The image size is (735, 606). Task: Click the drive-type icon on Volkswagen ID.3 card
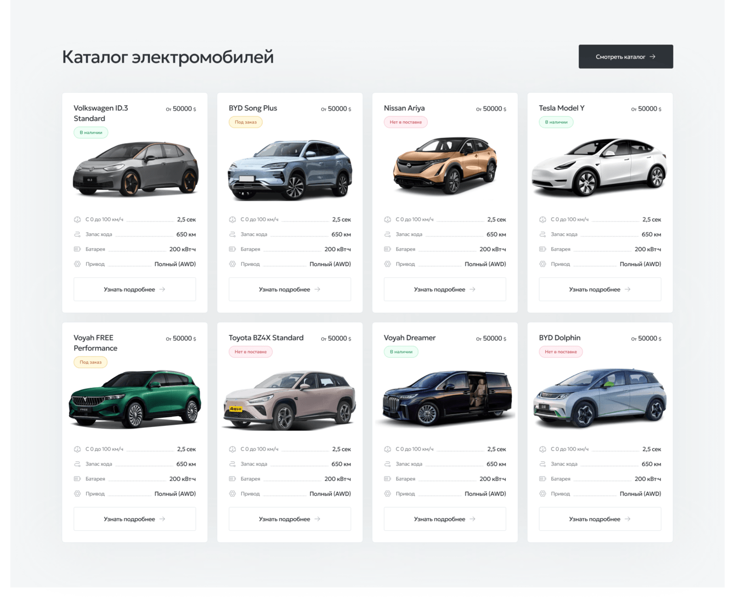tap(77, 264)
